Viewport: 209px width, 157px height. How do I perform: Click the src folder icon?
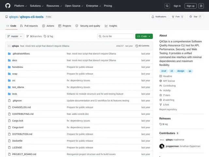click(x=9, y=80)
